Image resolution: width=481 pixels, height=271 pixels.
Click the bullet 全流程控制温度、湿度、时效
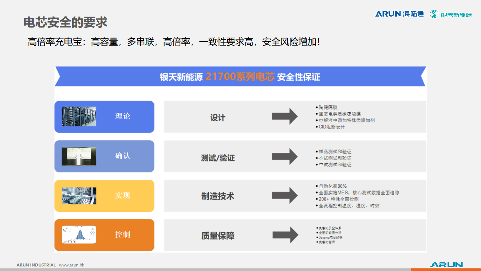tap(348, 206)
